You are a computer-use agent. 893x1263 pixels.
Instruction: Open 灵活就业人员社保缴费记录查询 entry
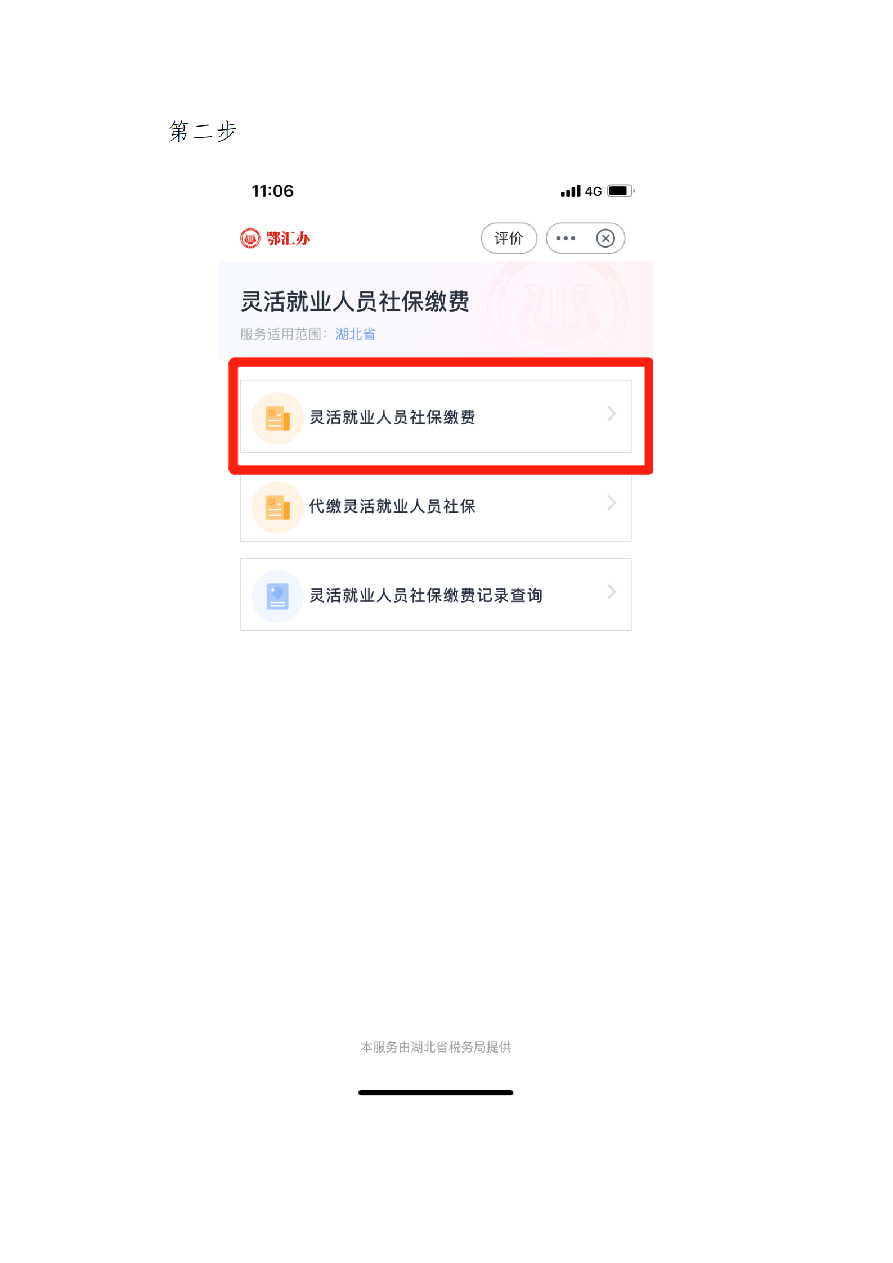[436, 595]
